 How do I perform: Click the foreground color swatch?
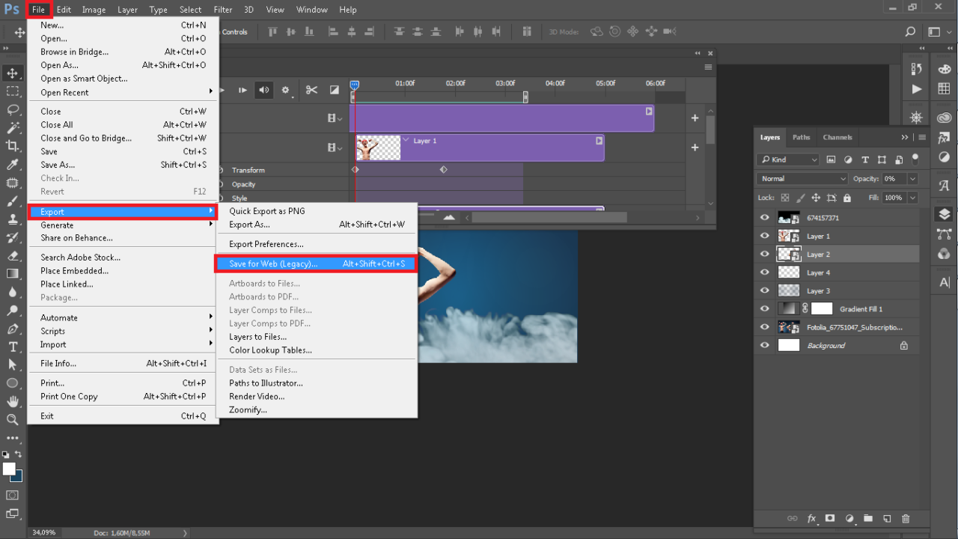(x=9, y=469)
